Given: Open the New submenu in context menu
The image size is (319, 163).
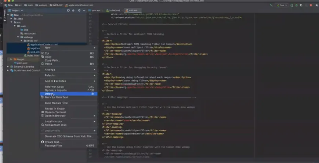Looking at the screenshot, I should 68,48.
